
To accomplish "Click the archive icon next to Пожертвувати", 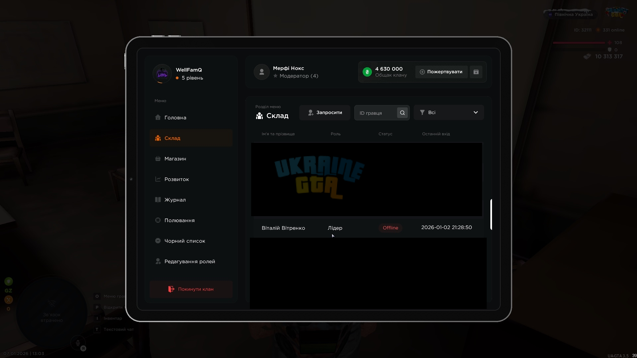I will (x=476, y=72).
